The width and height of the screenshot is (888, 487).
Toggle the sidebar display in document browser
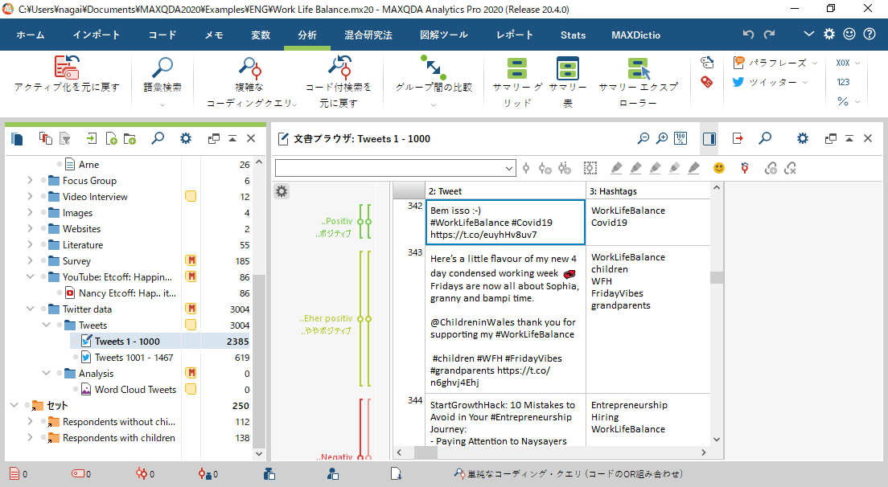tap(709, 138)
